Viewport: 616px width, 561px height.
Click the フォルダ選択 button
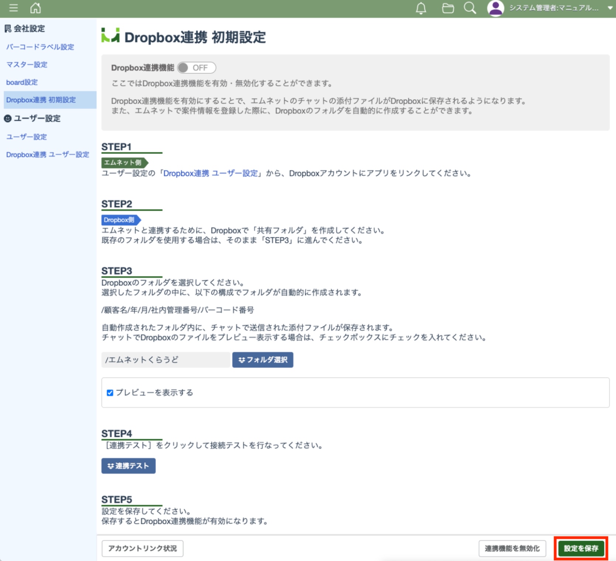coord(262,360)
